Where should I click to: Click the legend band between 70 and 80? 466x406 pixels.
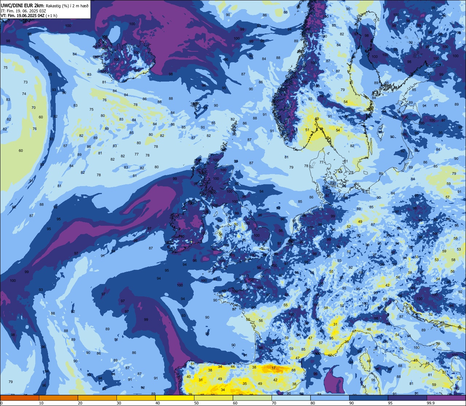pos(291,398)
